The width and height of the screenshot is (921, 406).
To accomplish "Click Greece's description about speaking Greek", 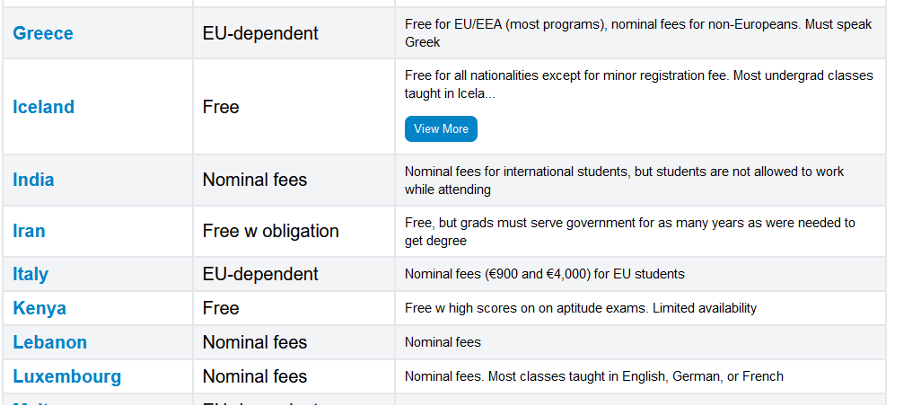I will (x=638, y=33).
